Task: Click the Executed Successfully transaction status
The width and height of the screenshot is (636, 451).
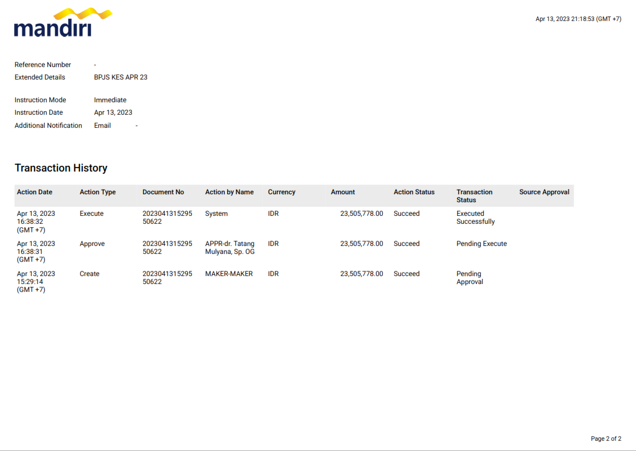Action: [475, 218]
